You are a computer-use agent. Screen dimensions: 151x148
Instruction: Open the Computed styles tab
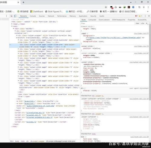pos(92,20)
